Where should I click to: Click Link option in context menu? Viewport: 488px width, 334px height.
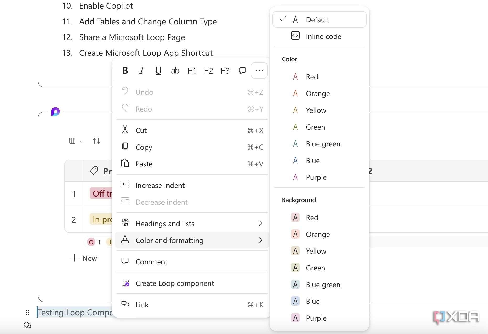pos(142,305)
